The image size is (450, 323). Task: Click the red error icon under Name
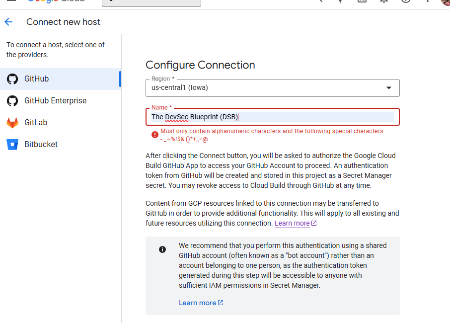(x=155, y=135)
